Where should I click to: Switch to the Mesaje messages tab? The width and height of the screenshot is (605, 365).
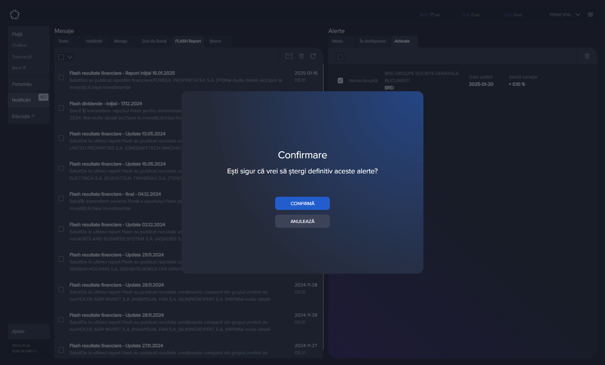pos(121,41)
